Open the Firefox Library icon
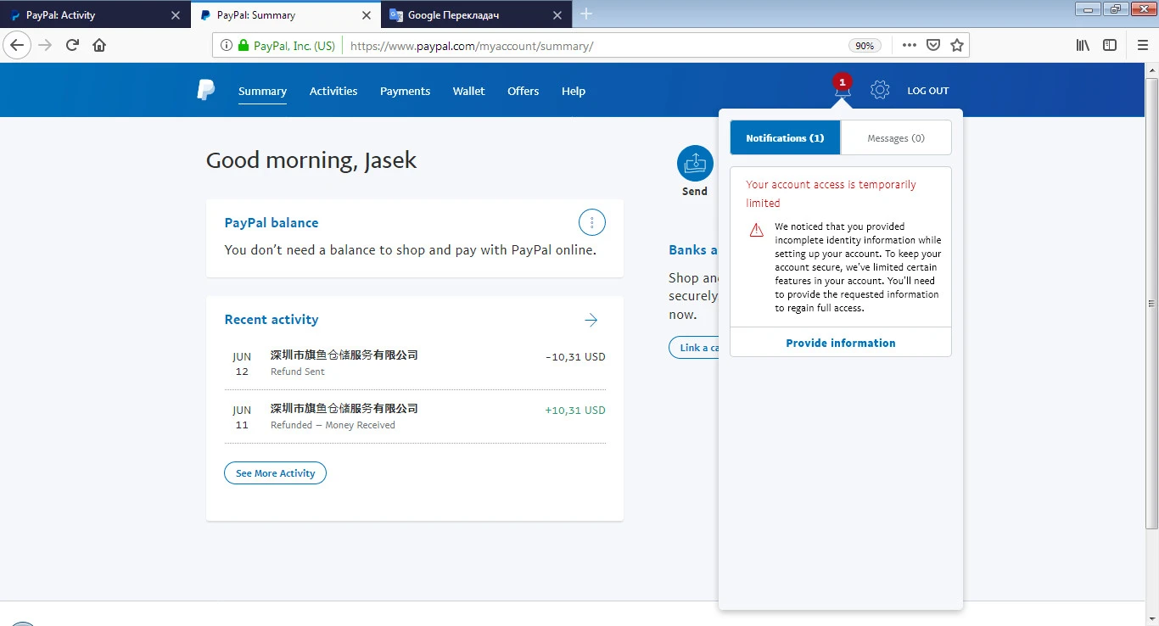Viewport: 1159px width, 626px height. [1083, 46]
